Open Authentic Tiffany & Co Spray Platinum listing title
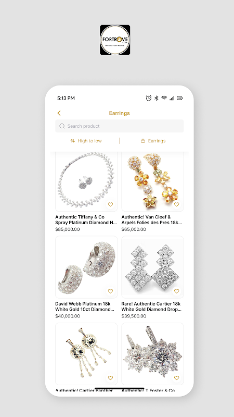Viewport: 234px width, 417px height. click(86, 219)
